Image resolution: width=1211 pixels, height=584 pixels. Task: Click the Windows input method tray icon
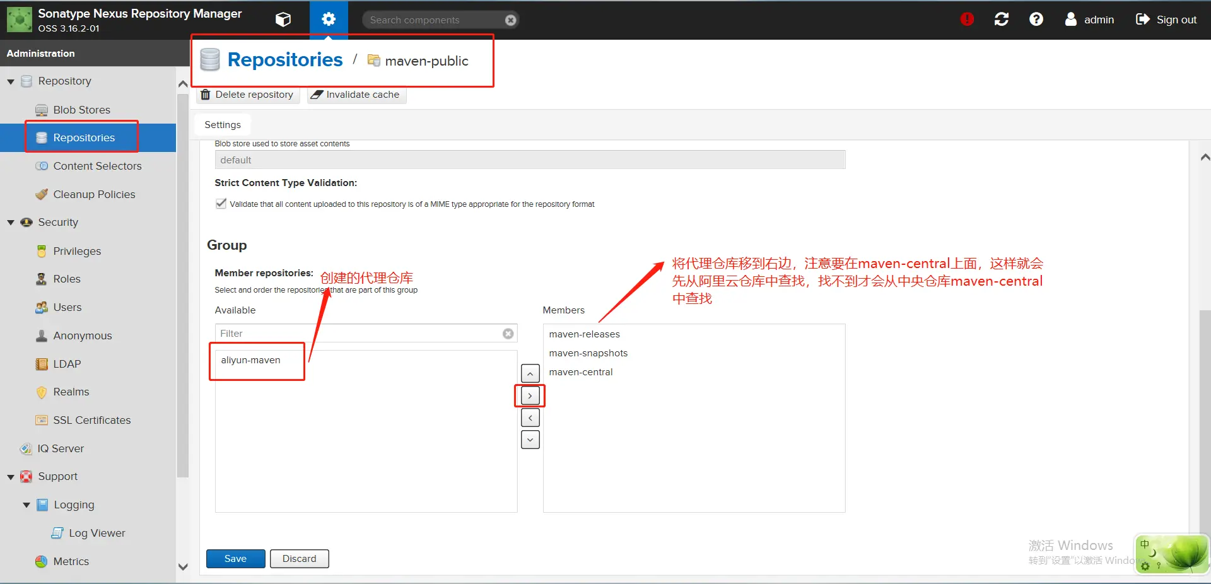[1172, 554]
